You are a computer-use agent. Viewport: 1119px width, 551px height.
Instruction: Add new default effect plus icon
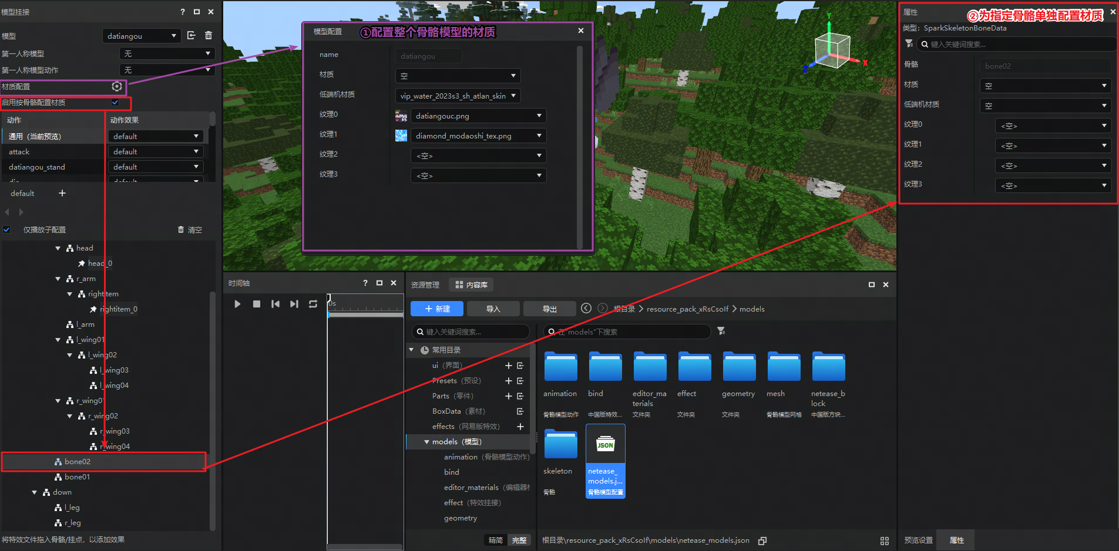(62, 193)
